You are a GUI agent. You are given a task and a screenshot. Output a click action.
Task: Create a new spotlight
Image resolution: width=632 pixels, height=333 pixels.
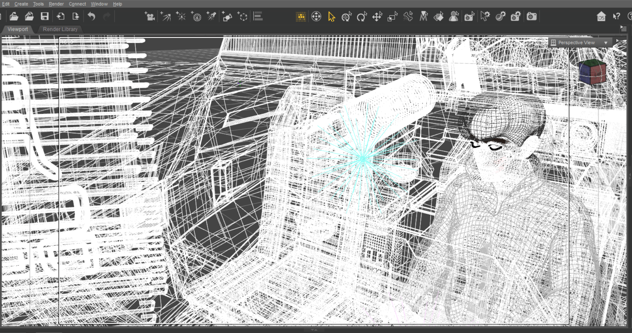211,16
